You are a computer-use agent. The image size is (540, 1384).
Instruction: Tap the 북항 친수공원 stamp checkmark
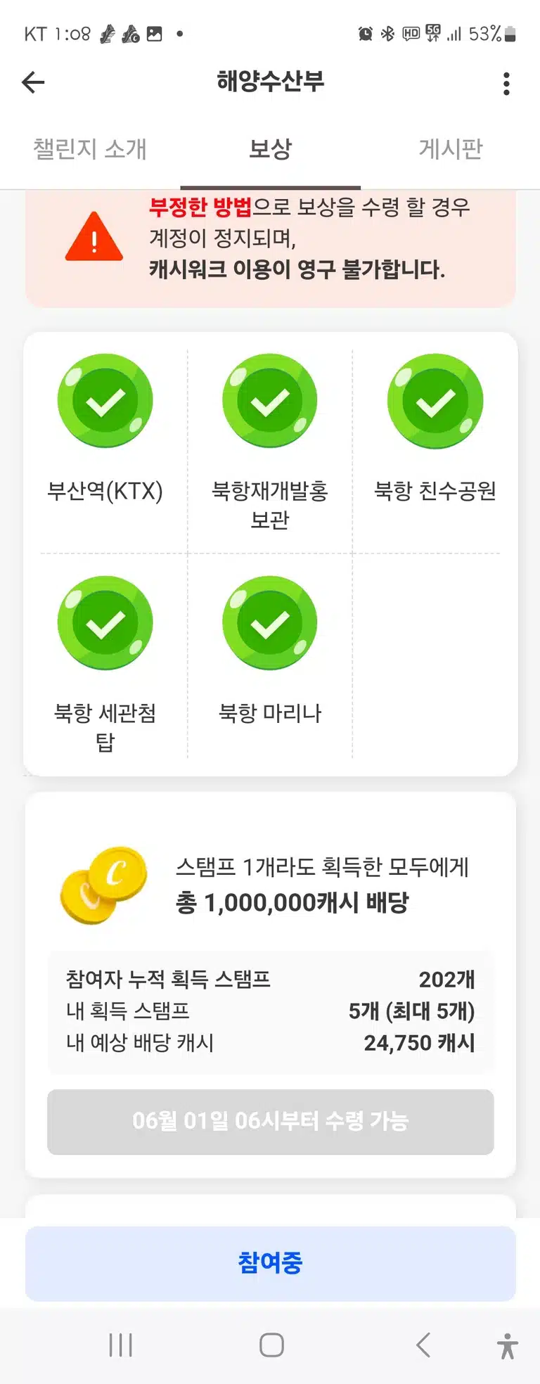435,401
